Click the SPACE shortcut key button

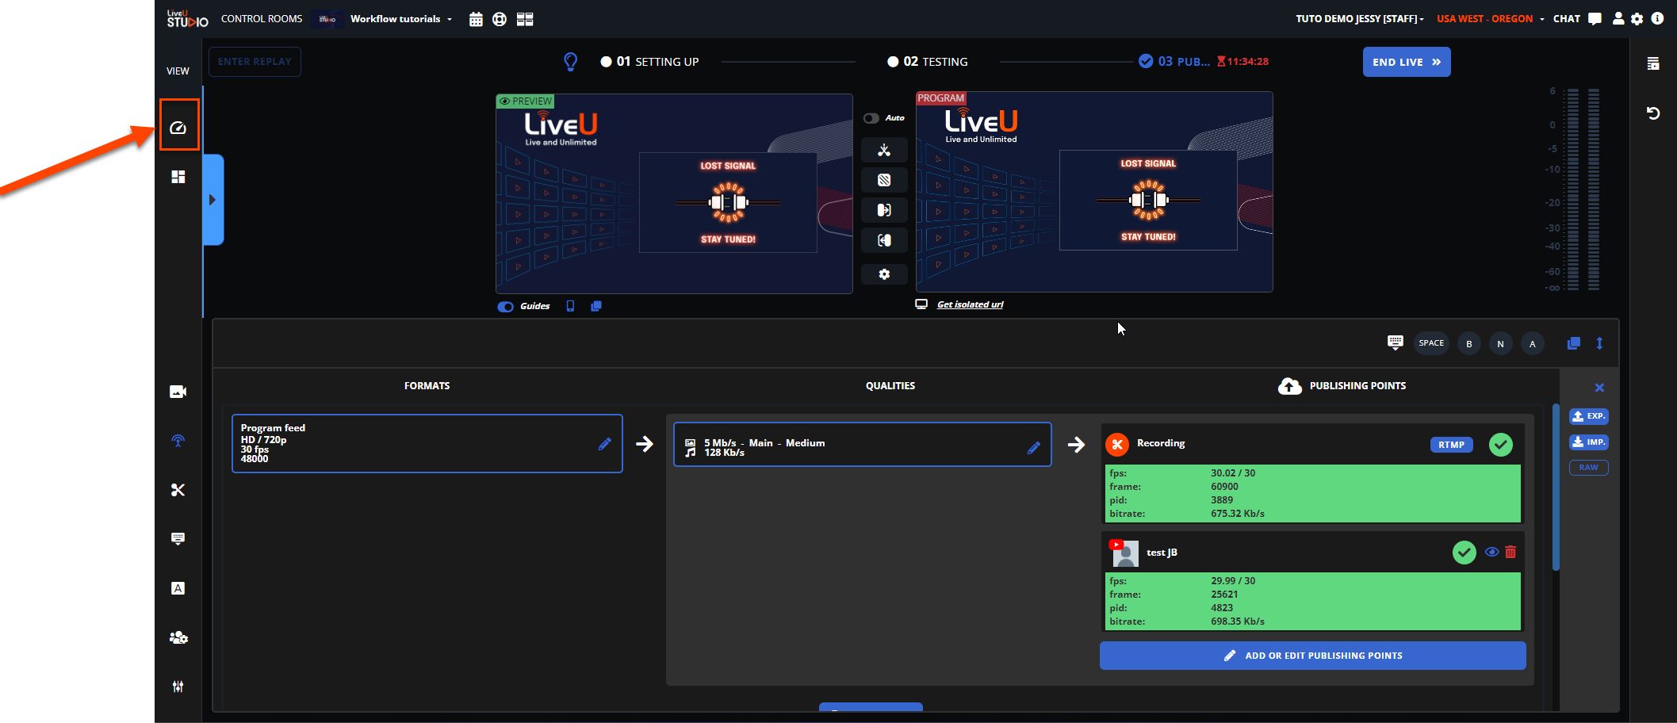pos(1431,343)
